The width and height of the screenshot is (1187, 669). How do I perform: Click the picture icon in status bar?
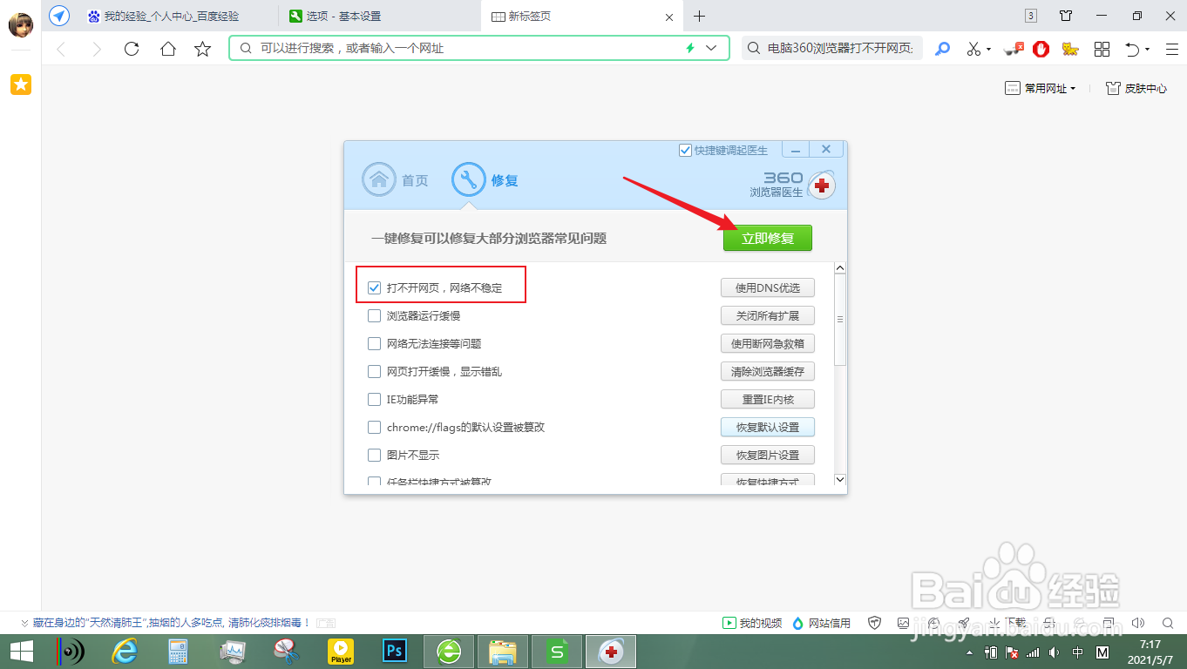click(904, 623)
